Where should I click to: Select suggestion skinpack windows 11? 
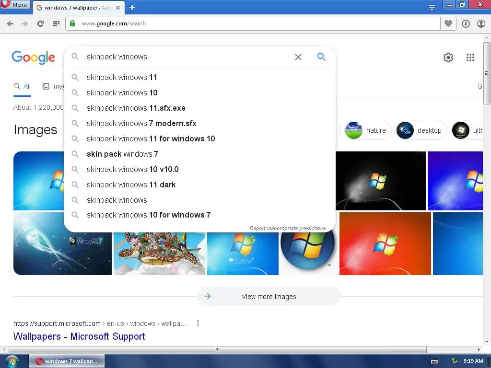click(199, 77)
